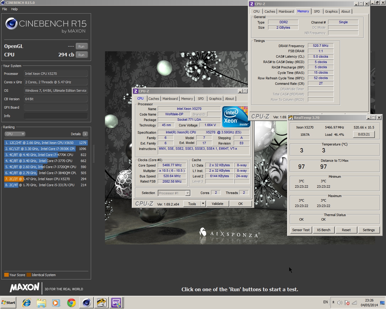
Task: Click the MAXON logo at bottom
Action: coord(24,288)
